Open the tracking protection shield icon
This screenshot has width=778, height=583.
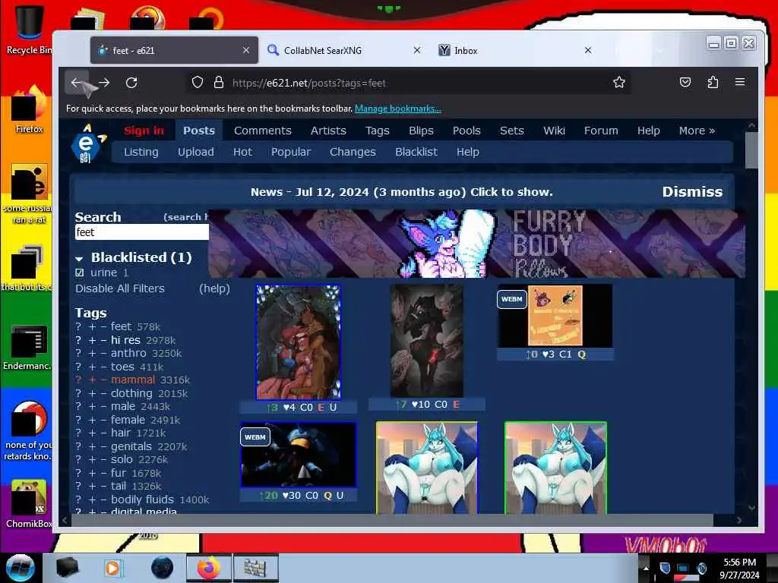point(198,82)
